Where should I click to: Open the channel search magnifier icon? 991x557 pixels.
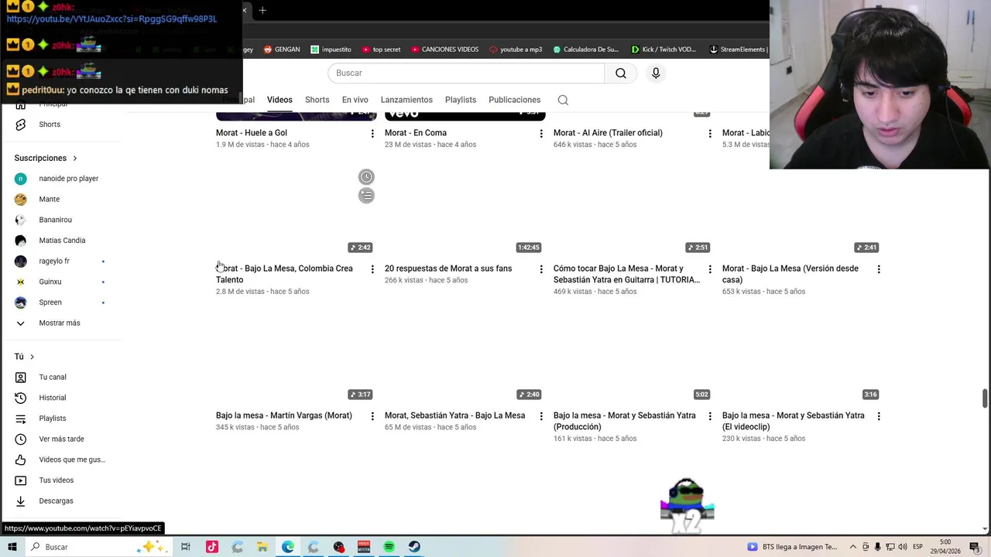[563, 100]
